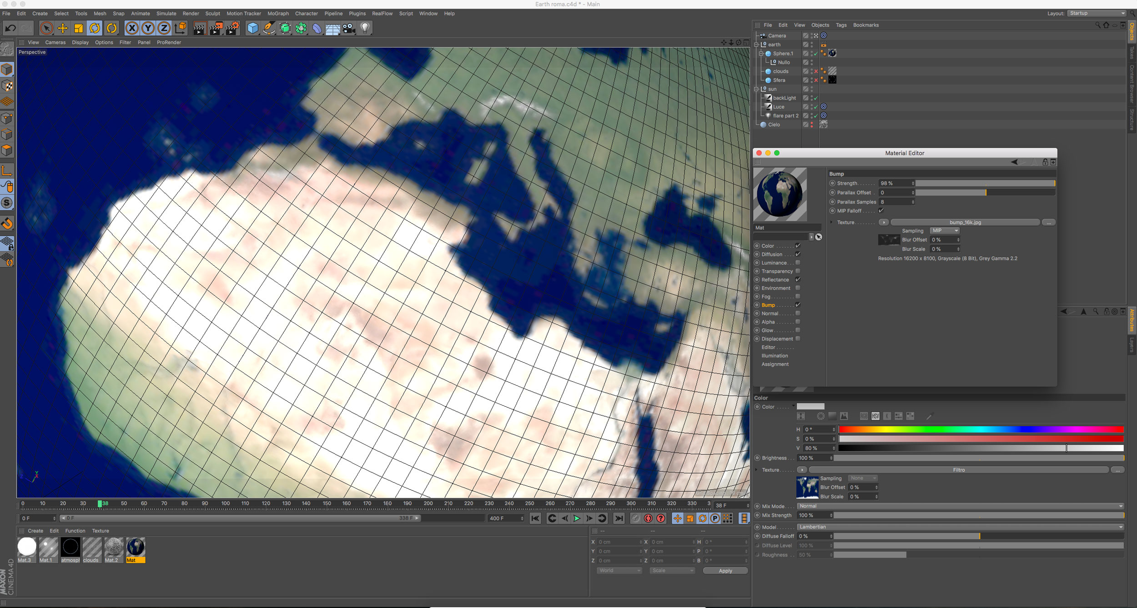Image resolution: width=1137 pixels, height=608 pixels.
Task: Open the Assignment settings page
Action: click(775, 364)
